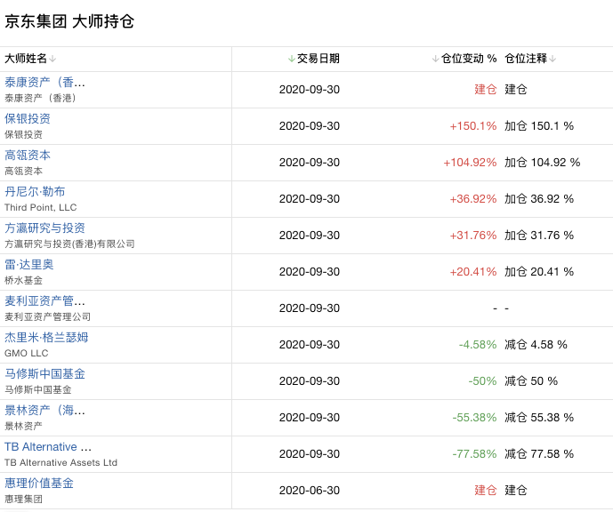The width and height of the screenshot is (613, 512).
Task: Click the +104.92% position change value
Action: click(x=470, y=162)
